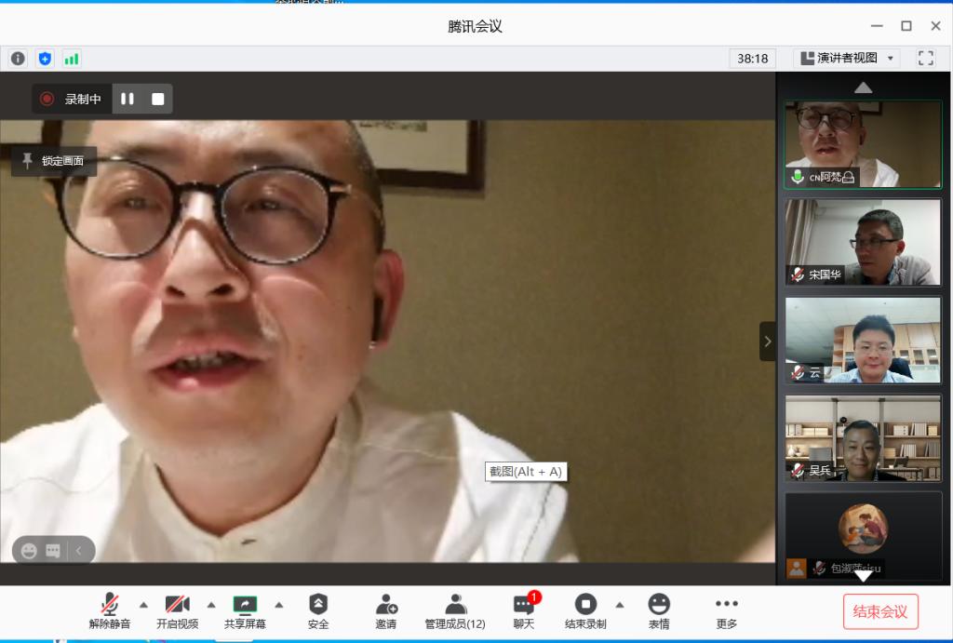Viewport: 953px width, 643px height.
Task: Open the 演讲者视图 view dropdown
Action: 846,58
